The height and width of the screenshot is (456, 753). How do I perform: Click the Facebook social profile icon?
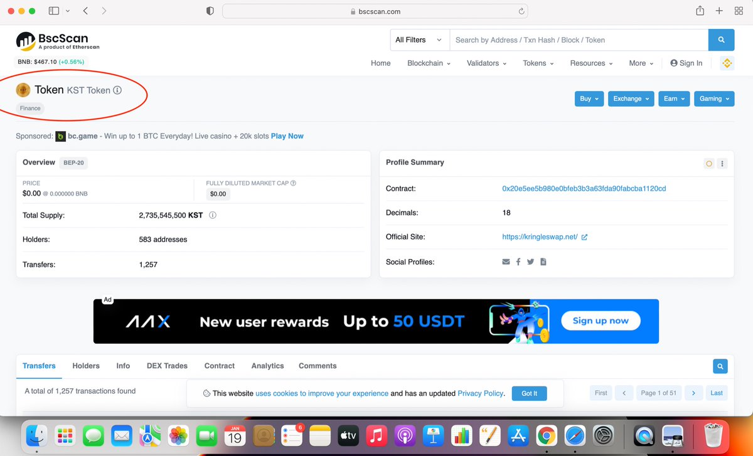pyautogui.click(x=518, y=262)
